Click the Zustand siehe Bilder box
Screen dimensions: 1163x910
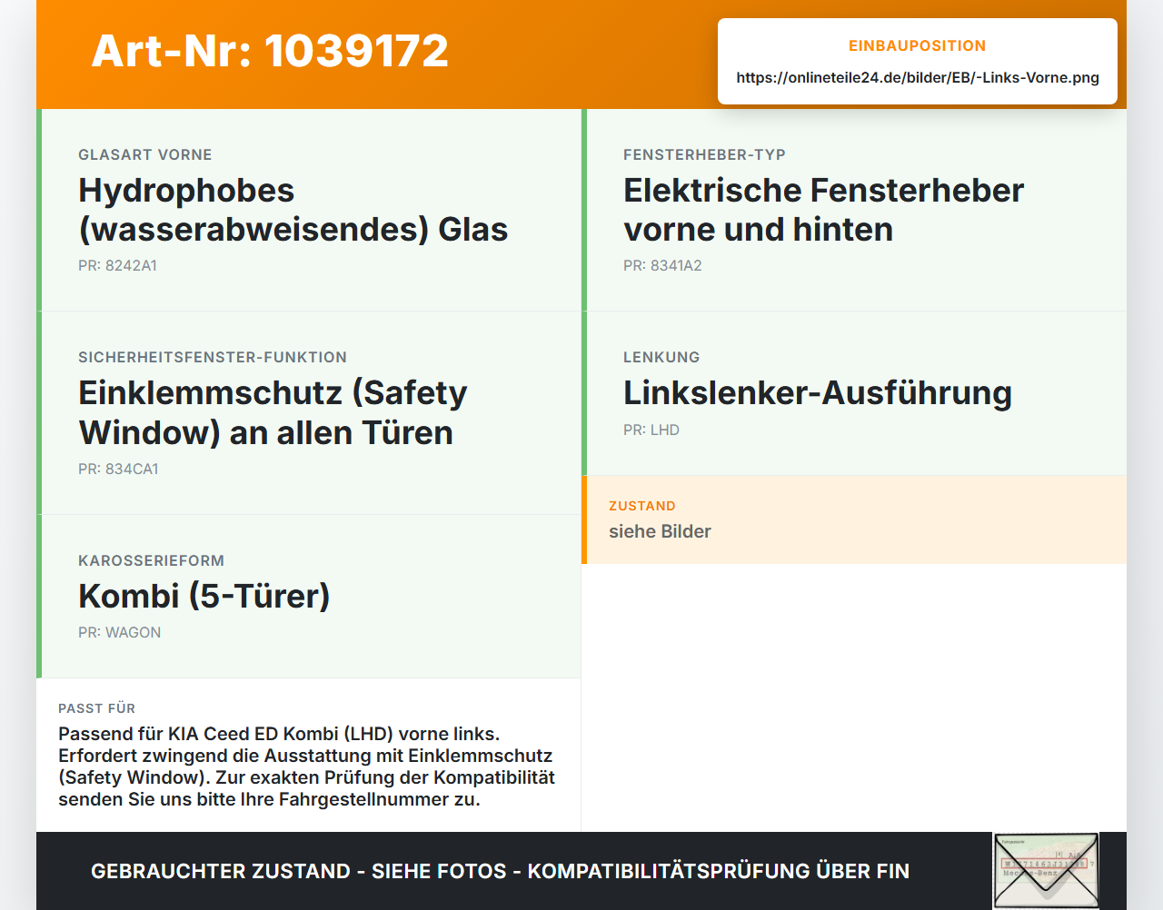click(x=854, y=519)
